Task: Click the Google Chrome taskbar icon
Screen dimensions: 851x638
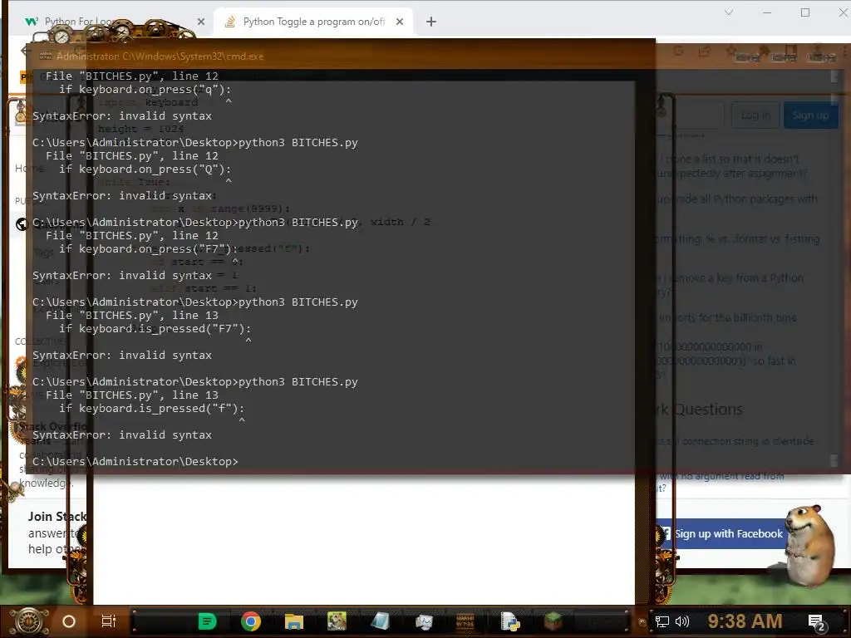Action: [250, 621]
